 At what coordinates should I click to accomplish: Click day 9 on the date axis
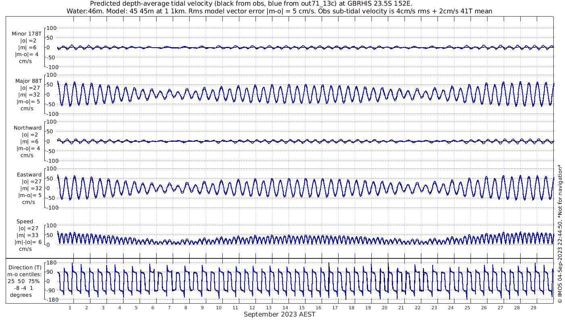203,308
